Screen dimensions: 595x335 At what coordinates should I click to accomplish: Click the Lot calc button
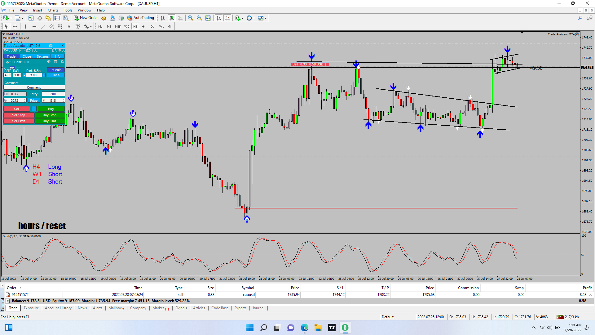[x=55, y=70]
